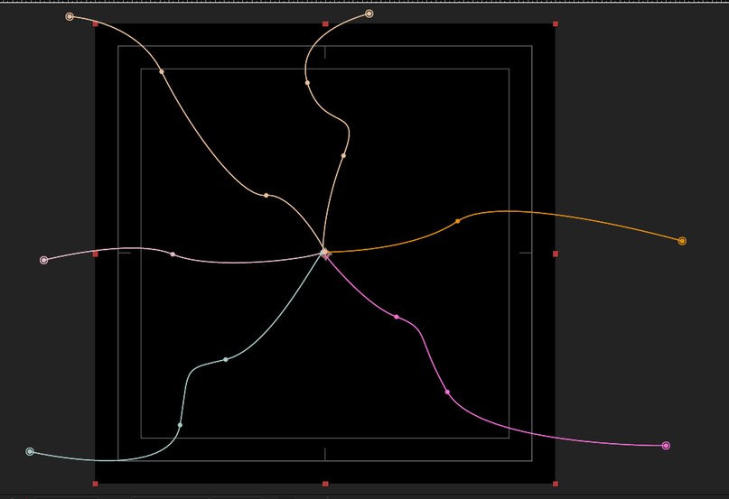The width and height of the screenshot is (729, 499).
Task: Select the magenta control point nearest the center
Action: [397, 317]
